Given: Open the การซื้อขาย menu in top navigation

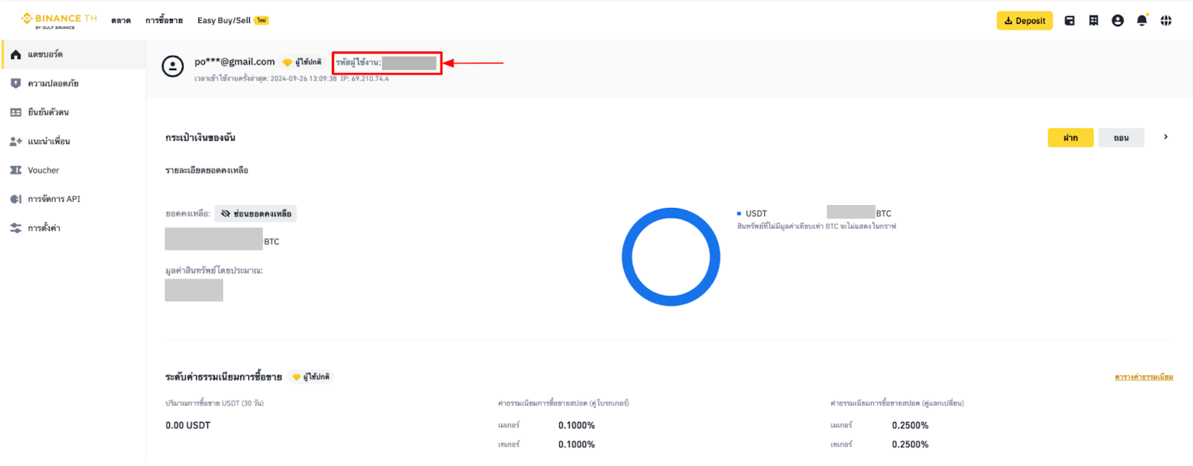Looking at the screenshot, I should 164,21.
